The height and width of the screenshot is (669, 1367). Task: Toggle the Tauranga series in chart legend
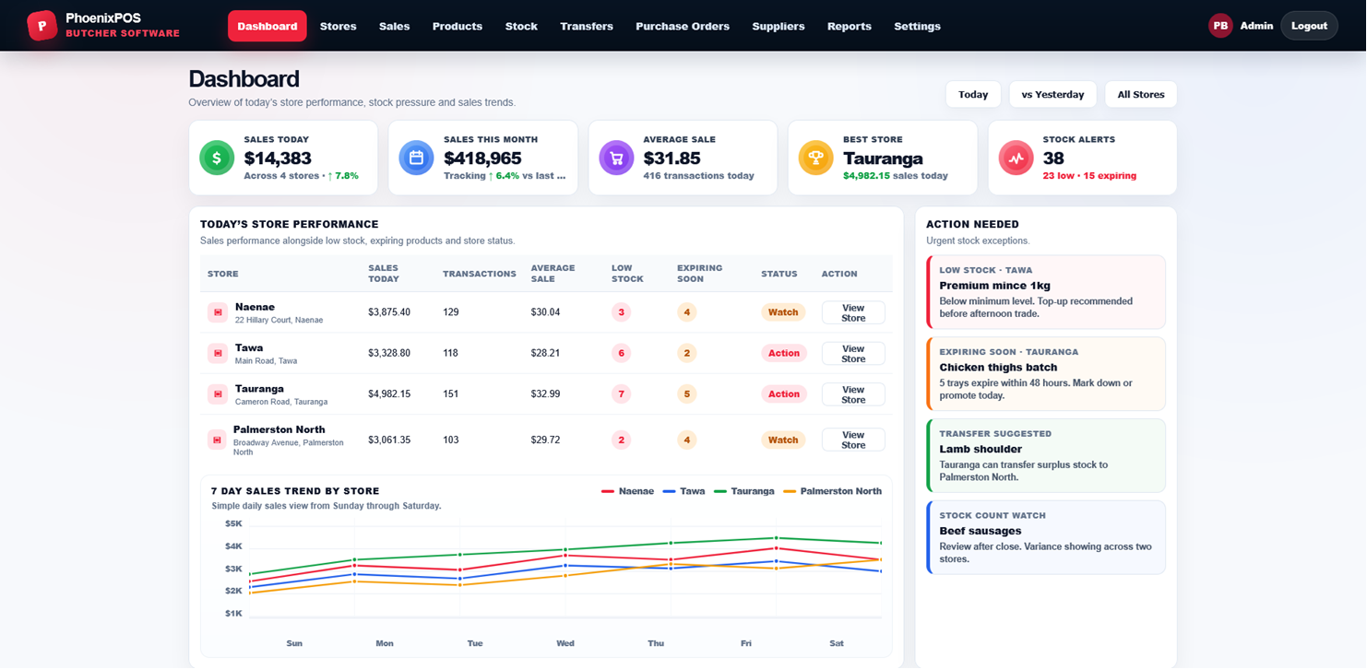[744, 491]
